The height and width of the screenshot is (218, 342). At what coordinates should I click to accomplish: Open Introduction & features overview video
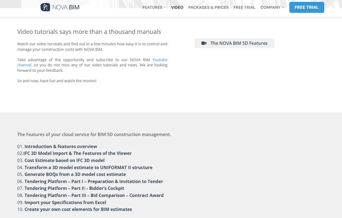coord(60,146)
